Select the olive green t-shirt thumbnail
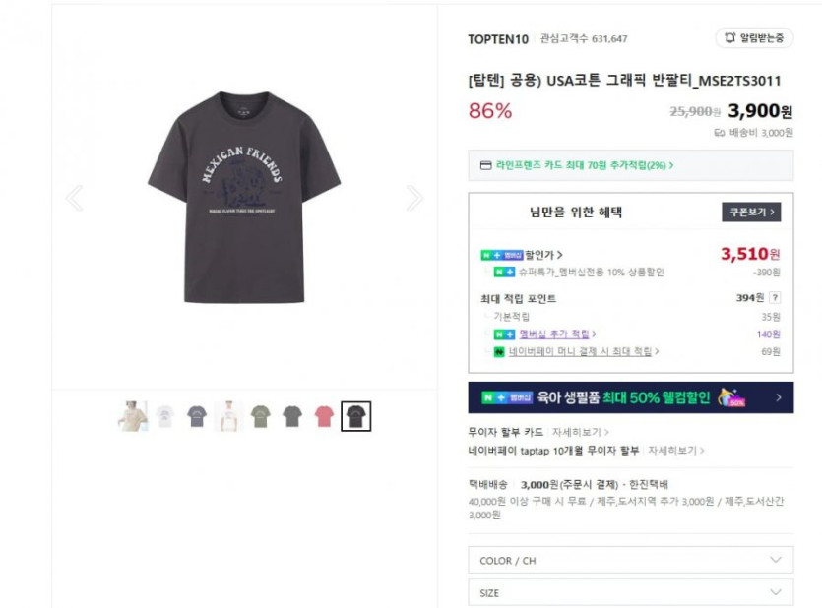The height and width of the screenshot is (608, 822). coord(260,417)
